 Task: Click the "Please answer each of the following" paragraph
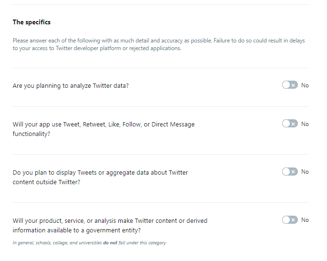(x=158, y=44)
